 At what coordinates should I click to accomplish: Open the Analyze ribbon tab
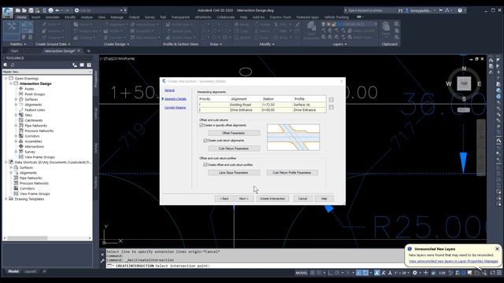coord(87,17)
